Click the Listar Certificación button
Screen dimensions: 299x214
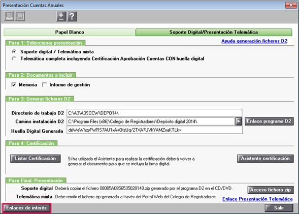(x=35, y=159)
